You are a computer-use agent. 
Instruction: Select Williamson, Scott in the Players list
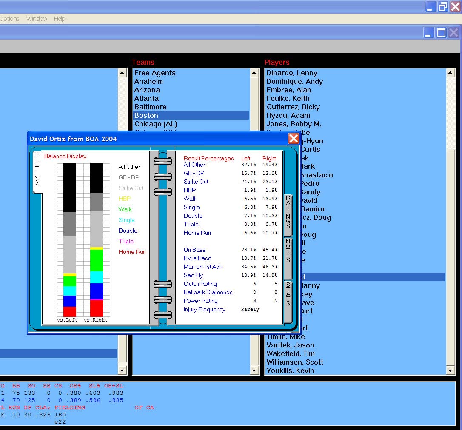pyautogui.click(x=355, y=362)
